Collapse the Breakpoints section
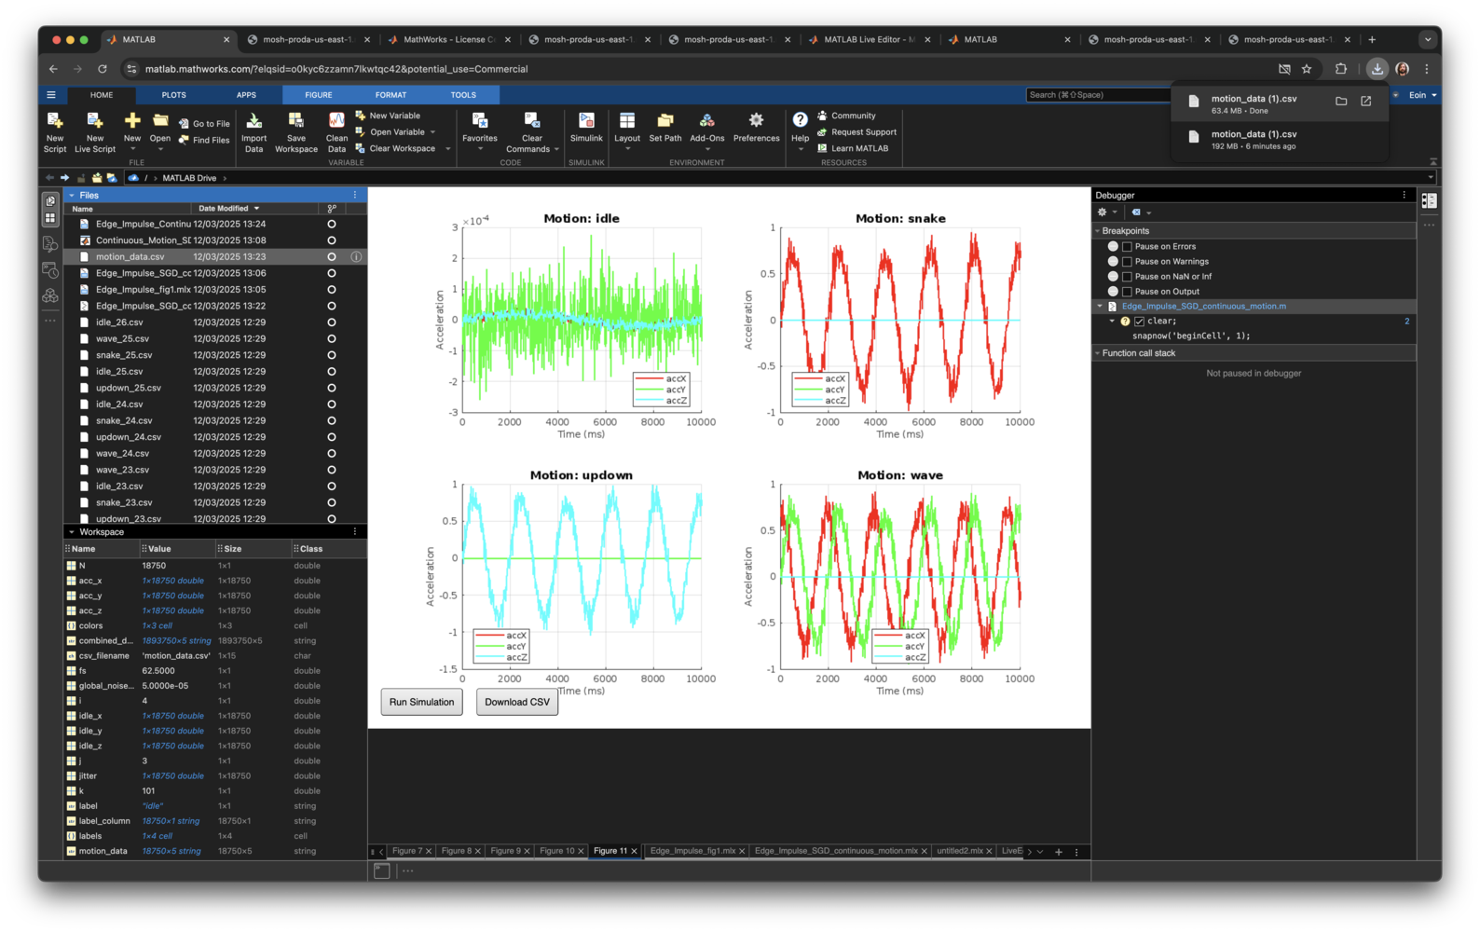Screen dimensions: 1480x932 tap(1098, 231)
